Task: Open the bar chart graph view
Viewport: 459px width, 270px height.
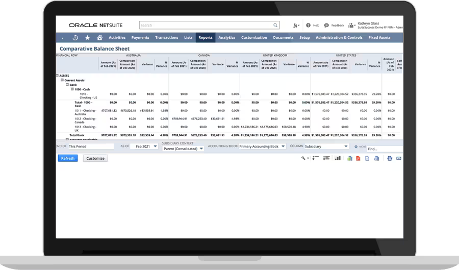Action: click(x=338, y=159)
